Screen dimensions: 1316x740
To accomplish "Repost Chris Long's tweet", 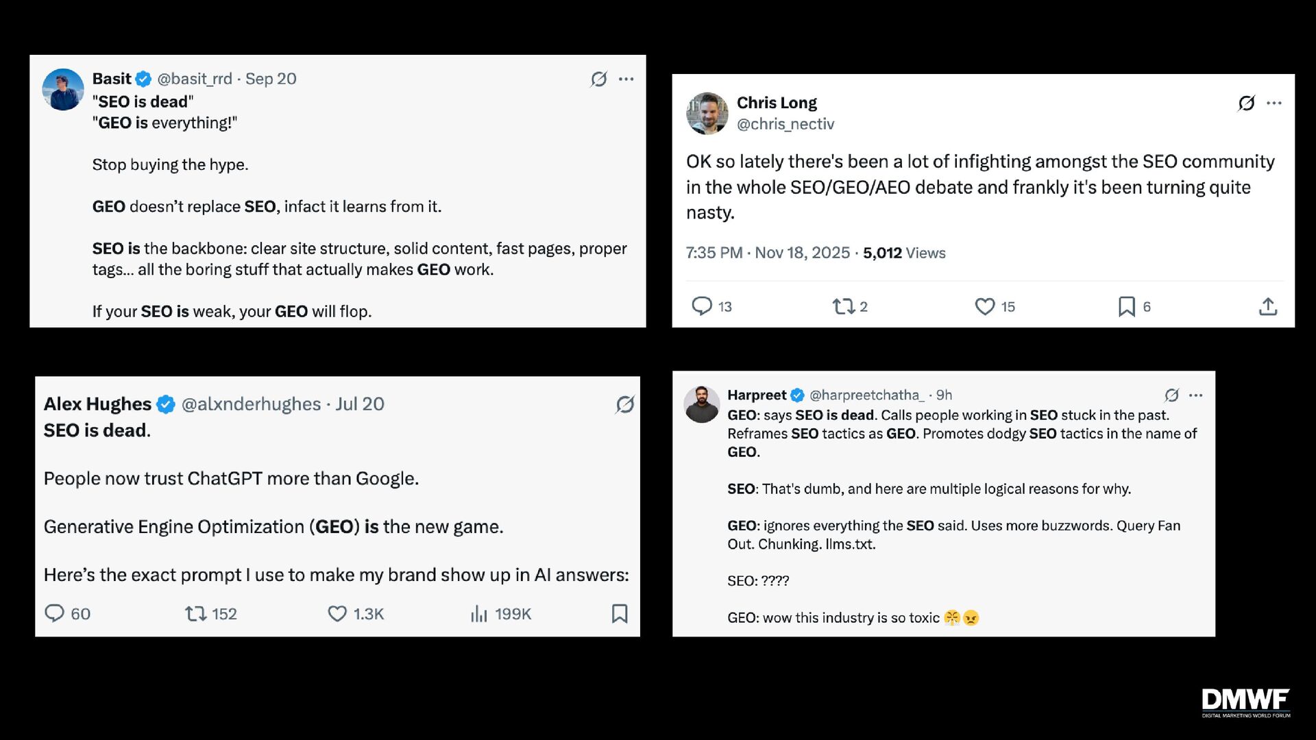I will tap(843, 306).
